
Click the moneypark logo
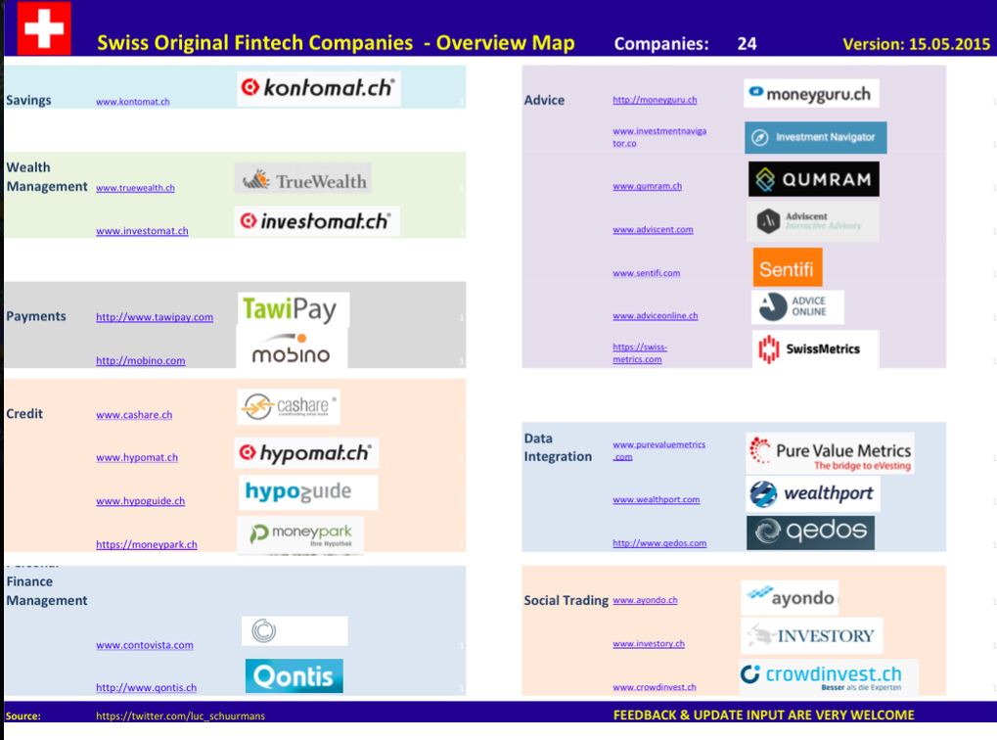click(x=300, y=534)
